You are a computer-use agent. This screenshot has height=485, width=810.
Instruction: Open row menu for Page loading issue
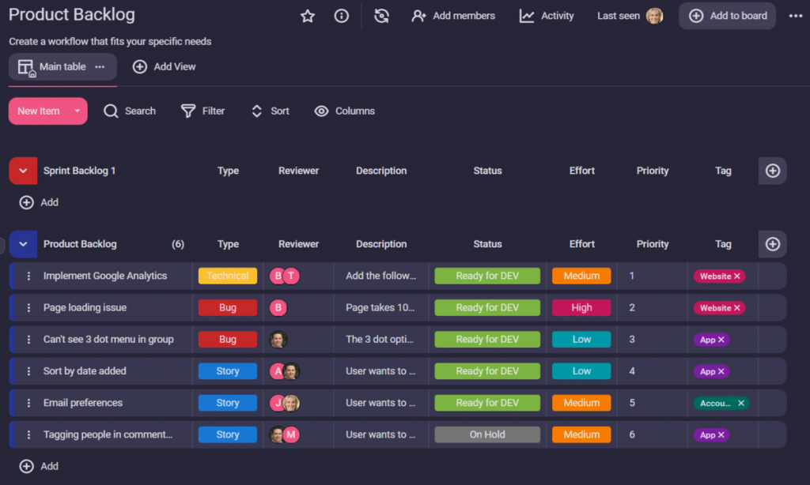pos(29,308)
